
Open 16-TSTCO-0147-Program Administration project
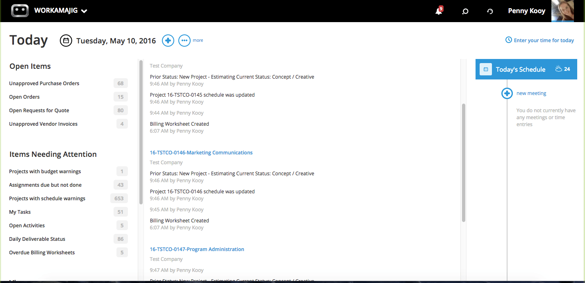197,249
